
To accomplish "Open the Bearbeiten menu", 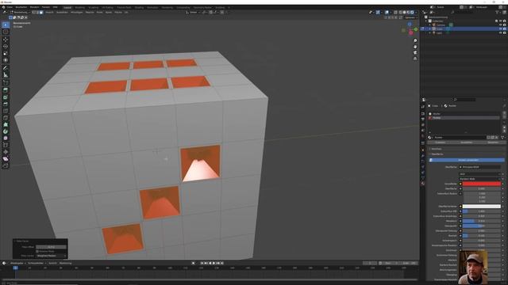I will tap(21, 7).
